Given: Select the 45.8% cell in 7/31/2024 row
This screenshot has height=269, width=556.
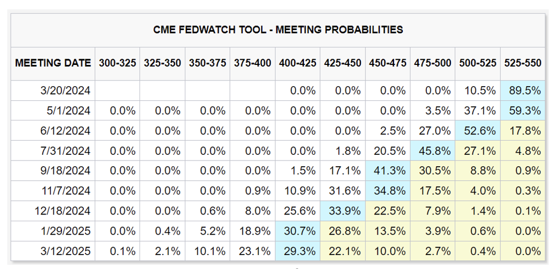Looking at the screenshot, I should 433,151.
